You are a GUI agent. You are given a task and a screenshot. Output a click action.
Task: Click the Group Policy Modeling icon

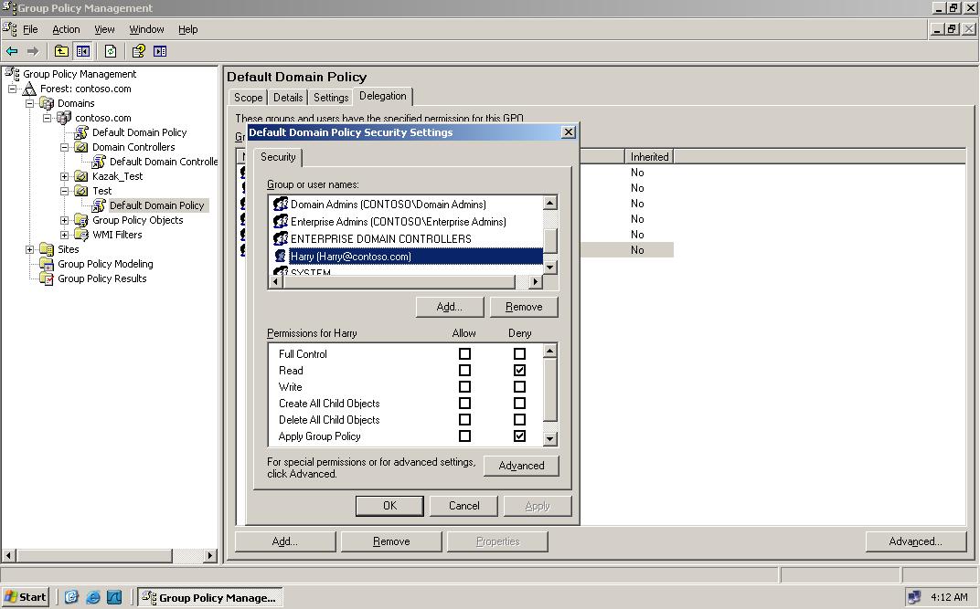[47, 264]
